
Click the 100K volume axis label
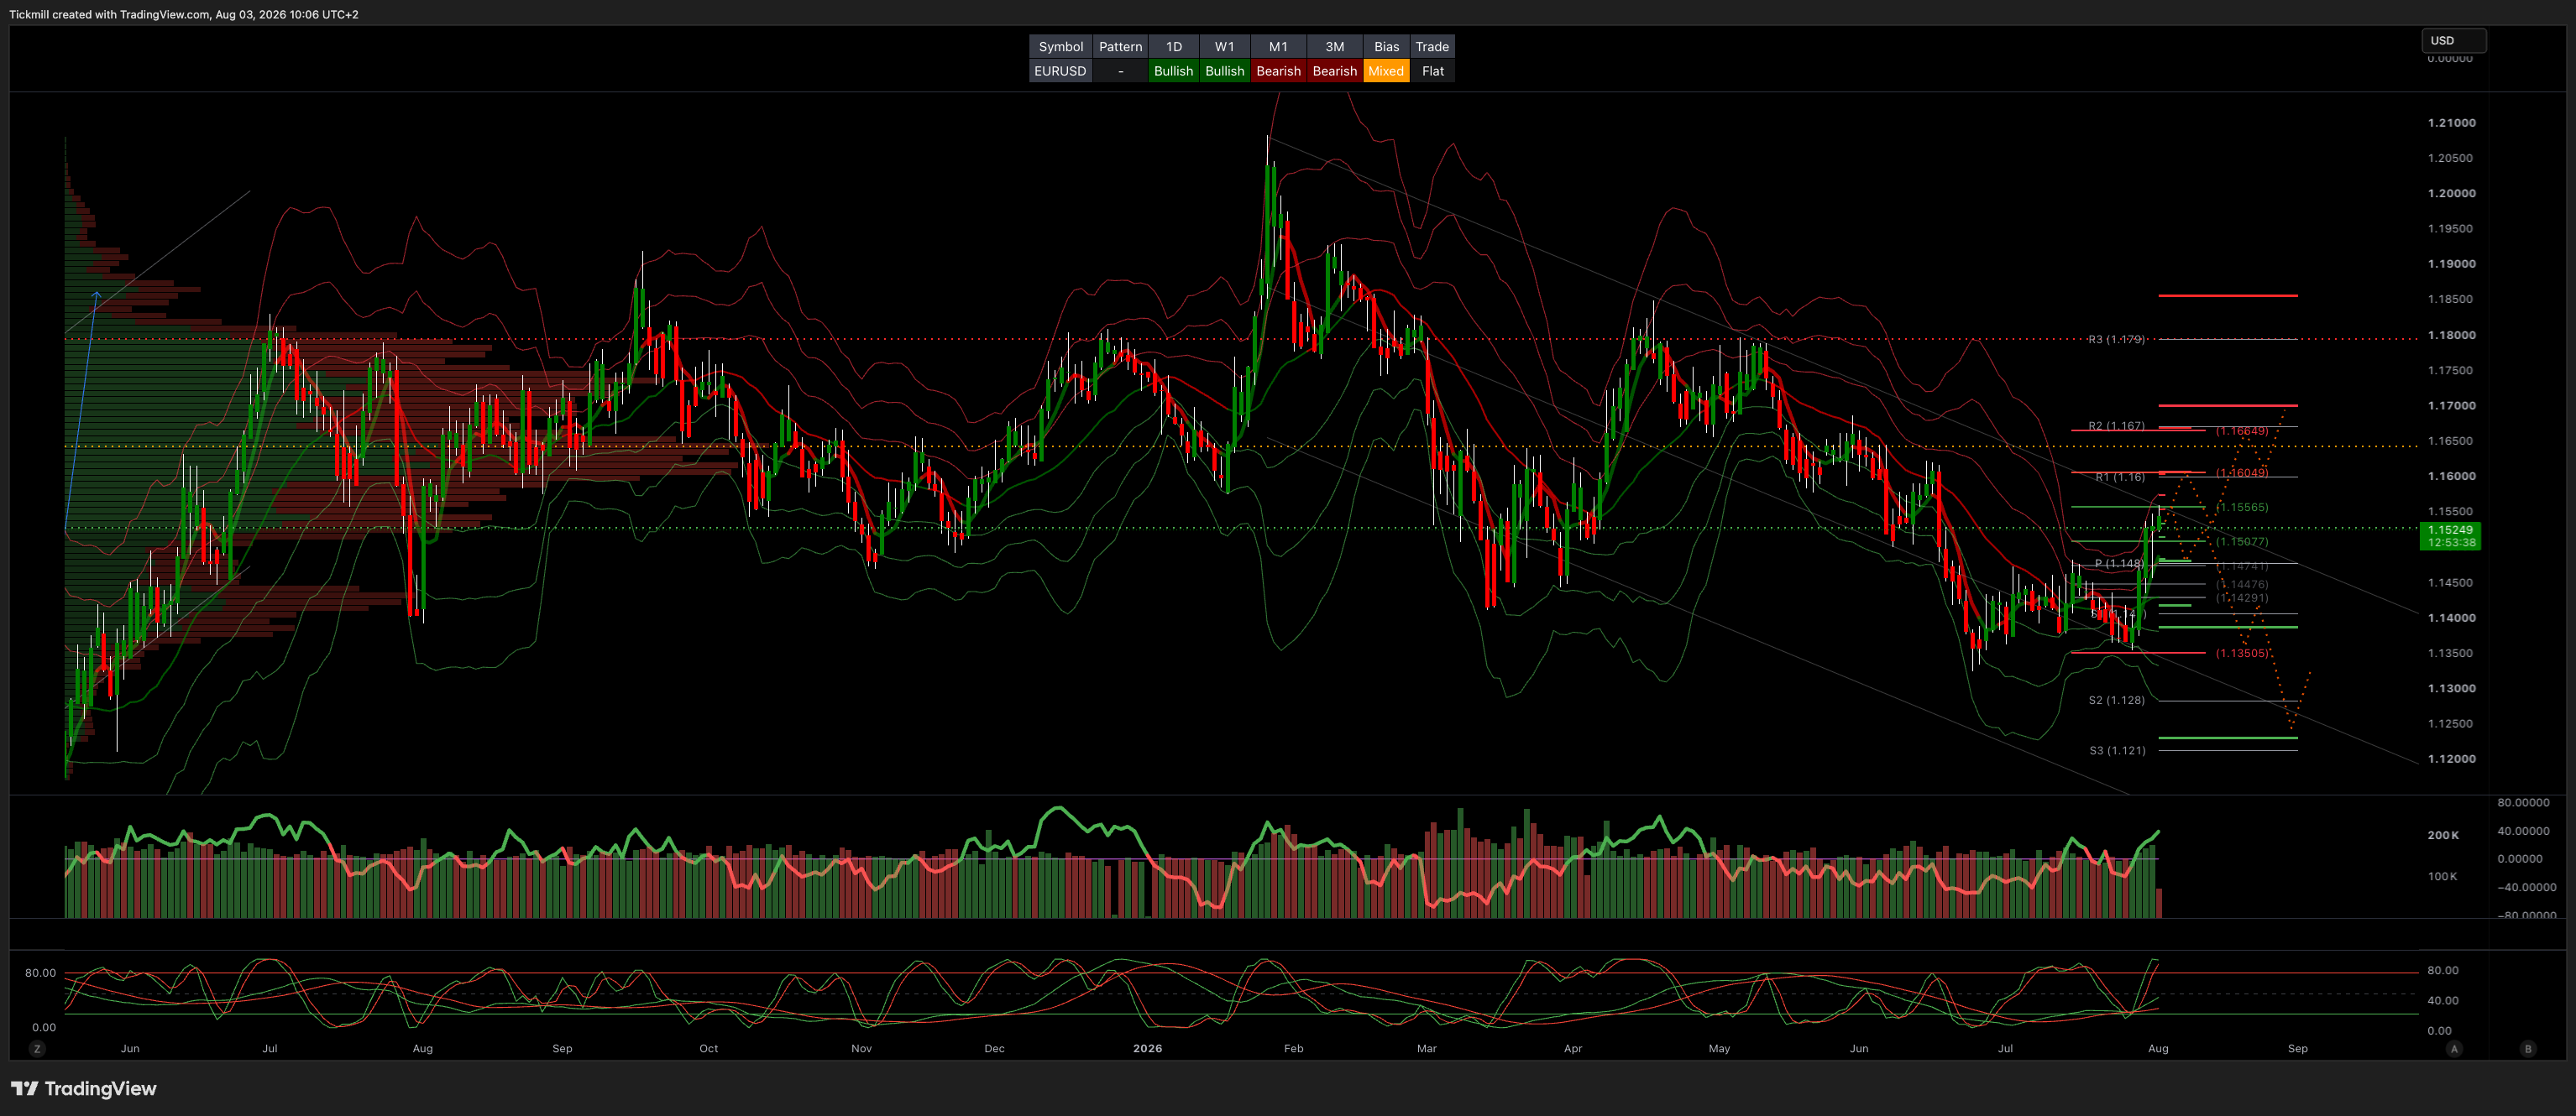point(2442,876)
